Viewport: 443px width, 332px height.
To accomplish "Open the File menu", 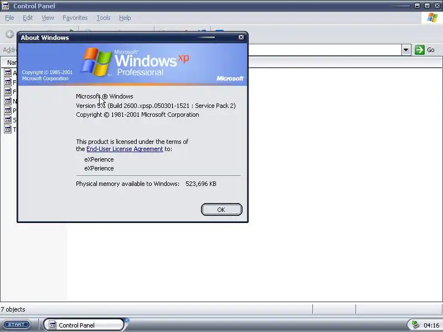I will click(9, 18).
